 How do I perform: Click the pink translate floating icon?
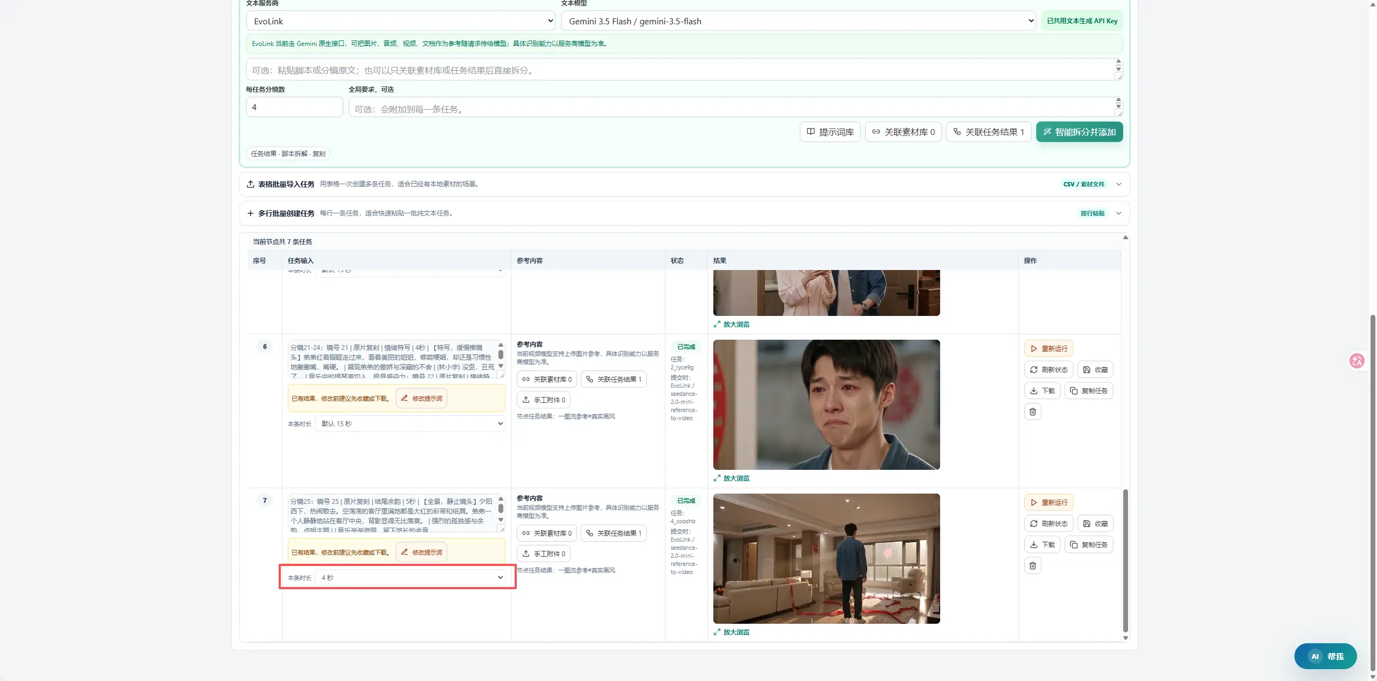click(x=1356, y=361)
